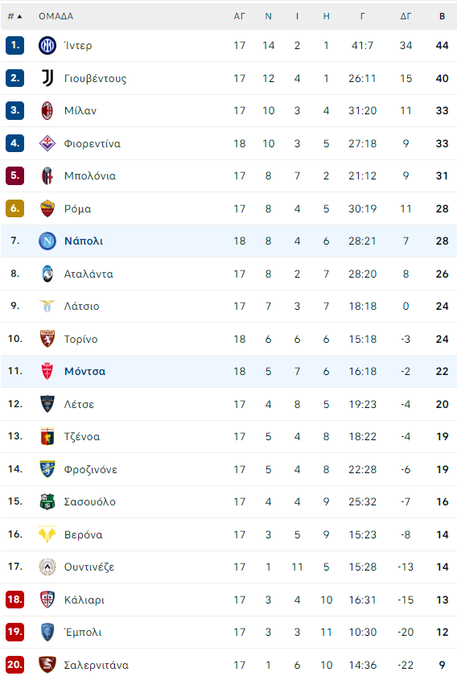Click the Lazio eagle crest icon
457x676 pixels.
point(47,306)
